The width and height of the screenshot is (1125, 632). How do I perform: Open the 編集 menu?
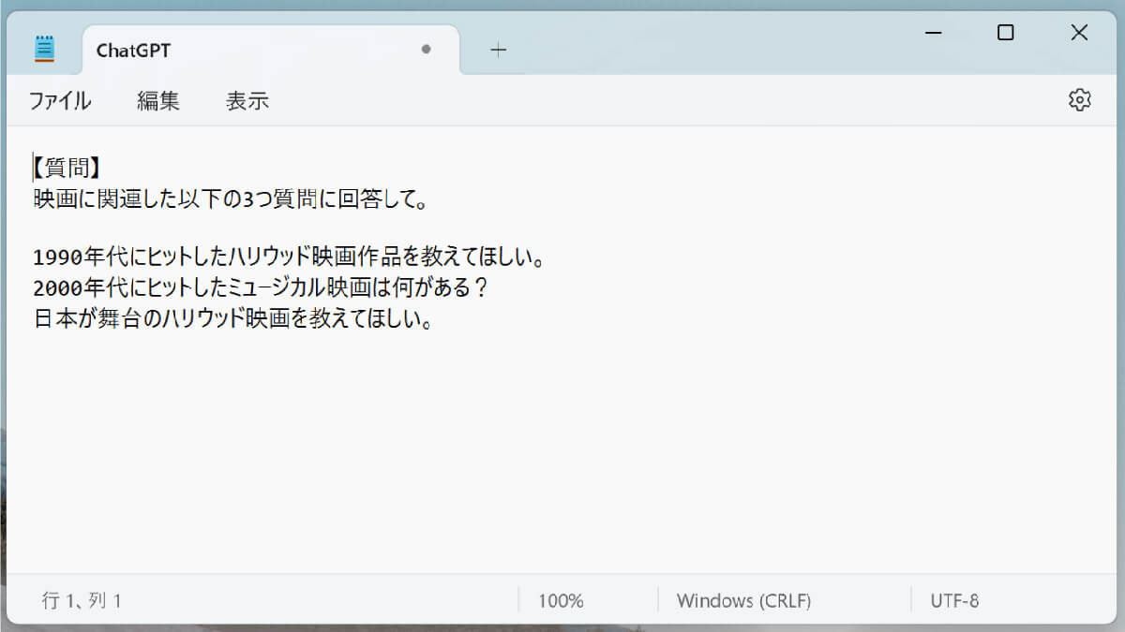[158, 101]
